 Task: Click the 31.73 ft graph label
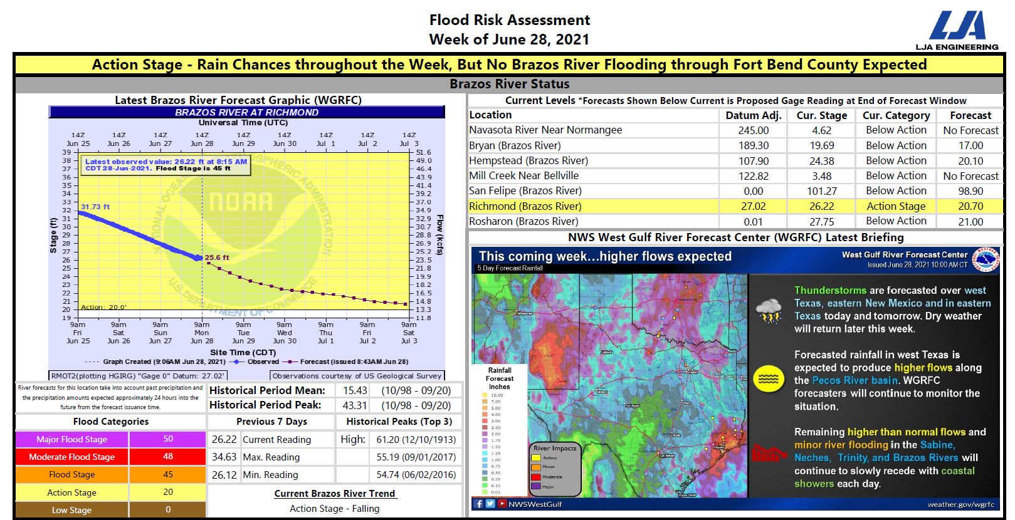click(x=95, y=206)
